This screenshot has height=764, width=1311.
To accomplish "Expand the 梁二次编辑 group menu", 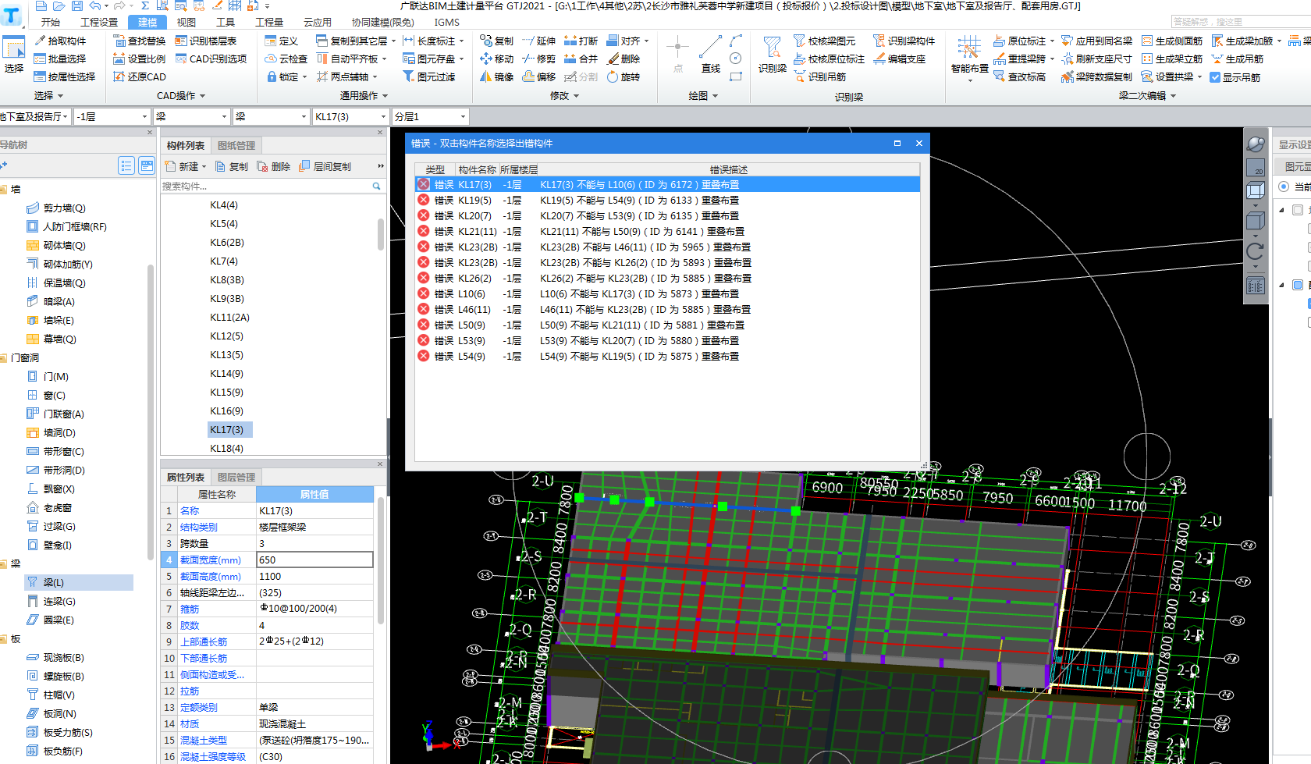I will pos(1147,95).
